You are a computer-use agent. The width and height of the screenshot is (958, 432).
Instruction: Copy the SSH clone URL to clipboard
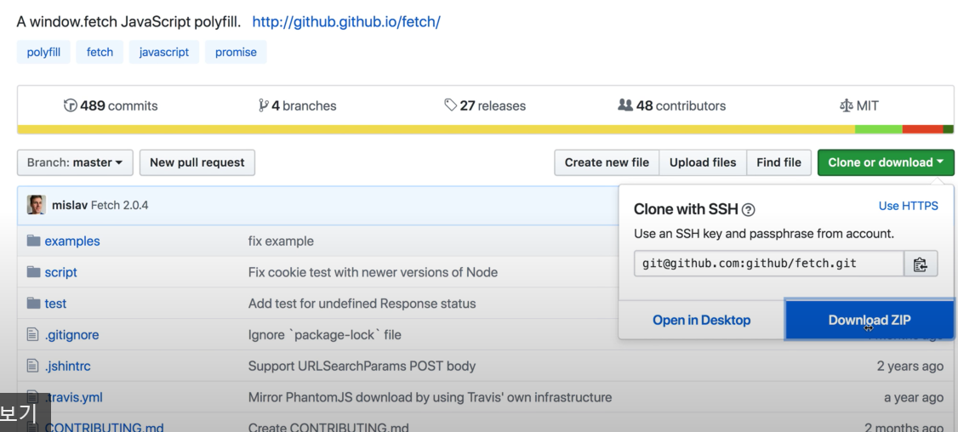(x=920, y=264)
